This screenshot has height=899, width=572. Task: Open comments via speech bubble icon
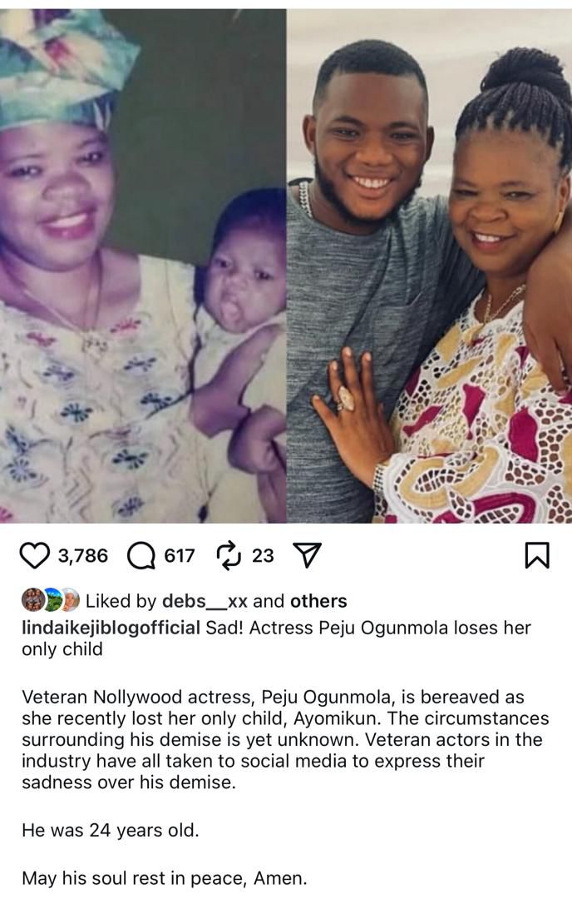pos(141,555)
